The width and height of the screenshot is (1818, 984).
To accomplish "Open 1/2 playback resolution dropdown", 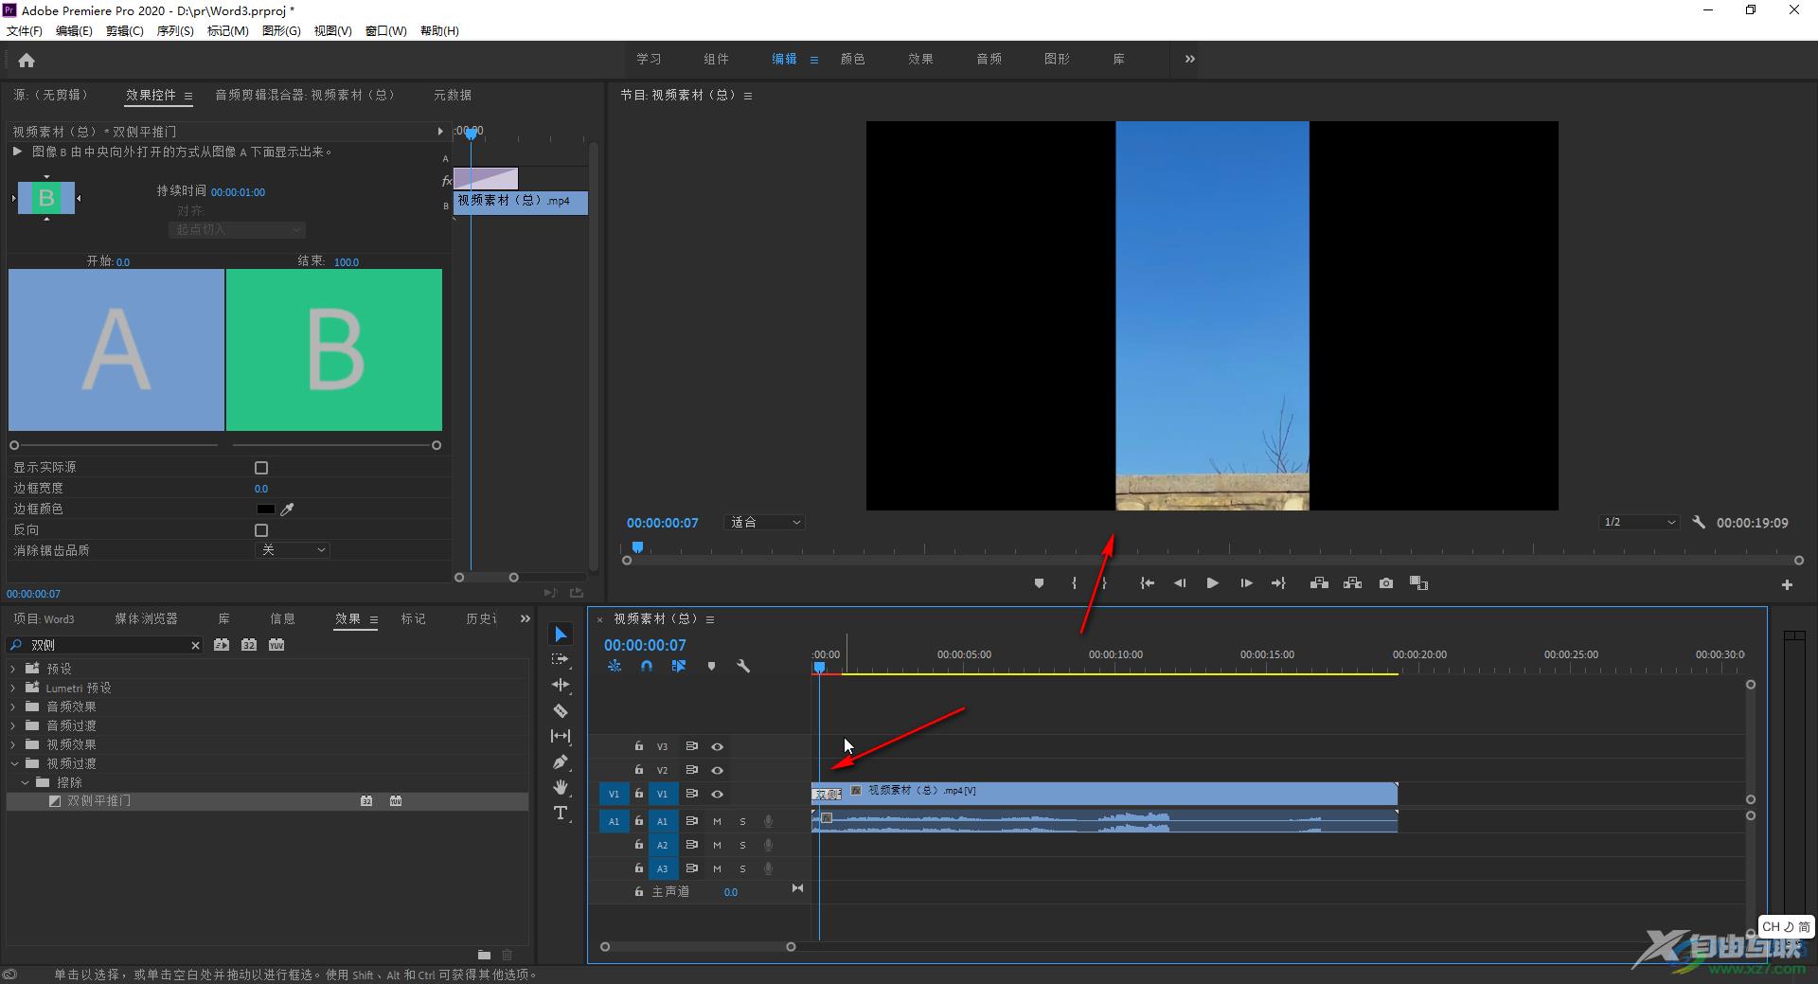I will (1639, 523).
